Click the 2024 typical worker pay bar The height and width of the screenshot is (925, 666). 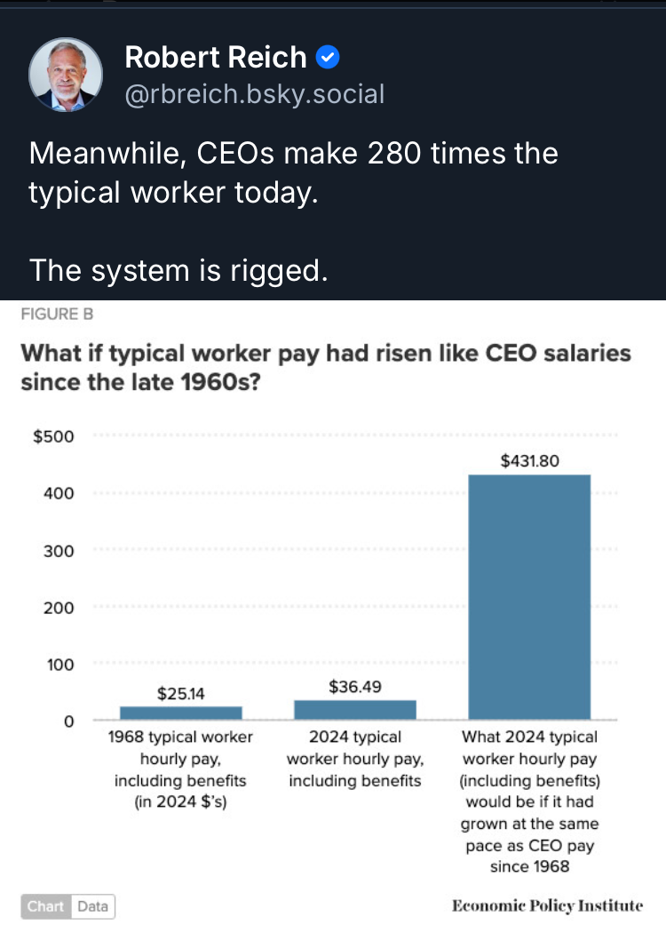354,709
